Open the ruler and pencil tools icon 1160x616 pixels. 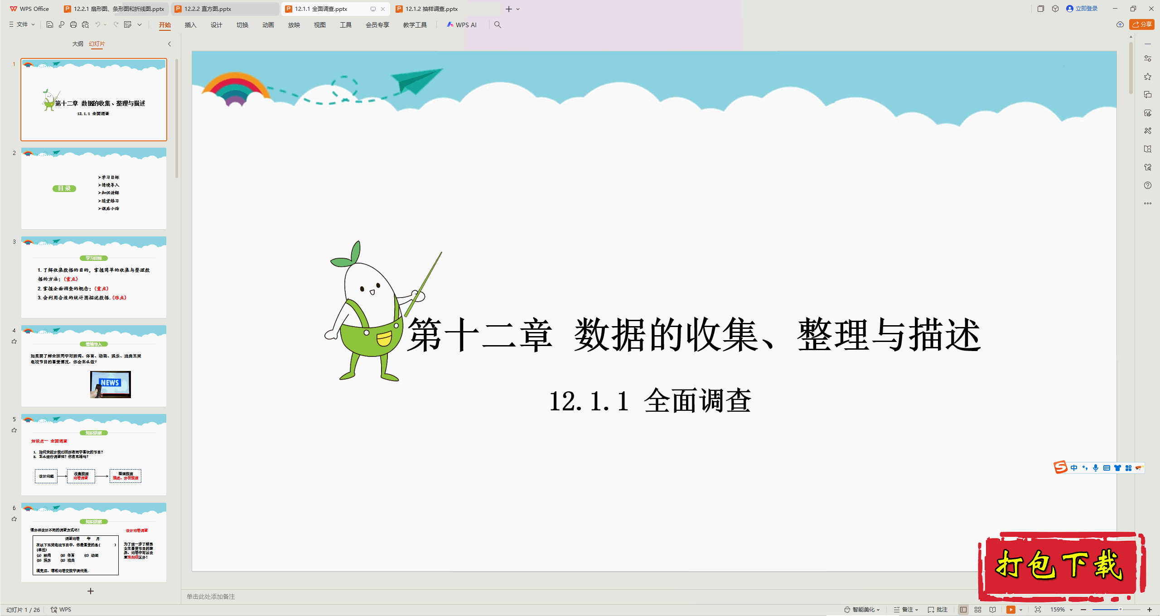[1148, 131]
